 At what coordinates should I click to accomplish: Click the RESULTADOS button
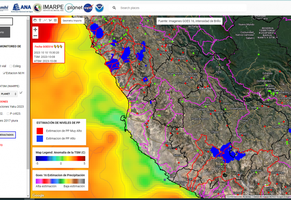(x=7, y=135)
